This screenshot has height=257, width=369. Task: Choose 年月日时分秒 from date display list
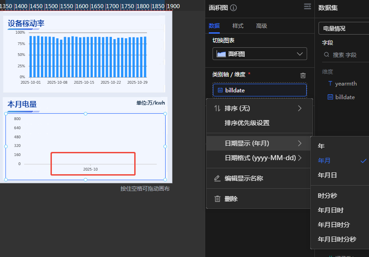point(337,239)
